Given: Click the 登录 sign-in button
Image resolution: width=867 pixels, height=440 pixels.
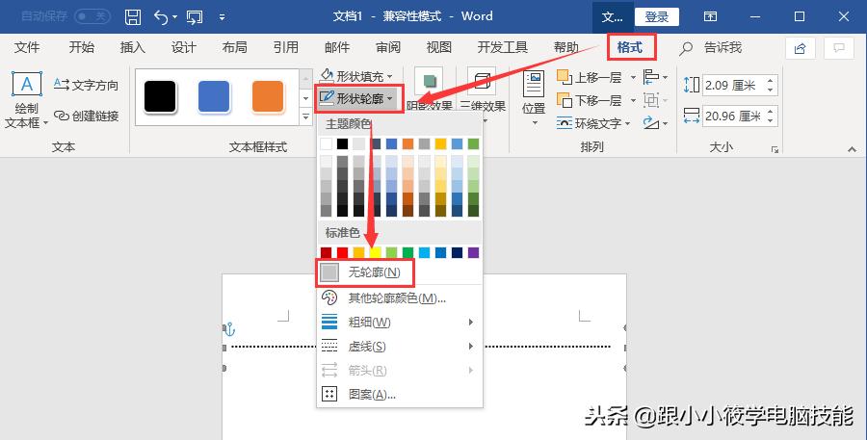Looking at the screenshot, I should pos(657,17).
